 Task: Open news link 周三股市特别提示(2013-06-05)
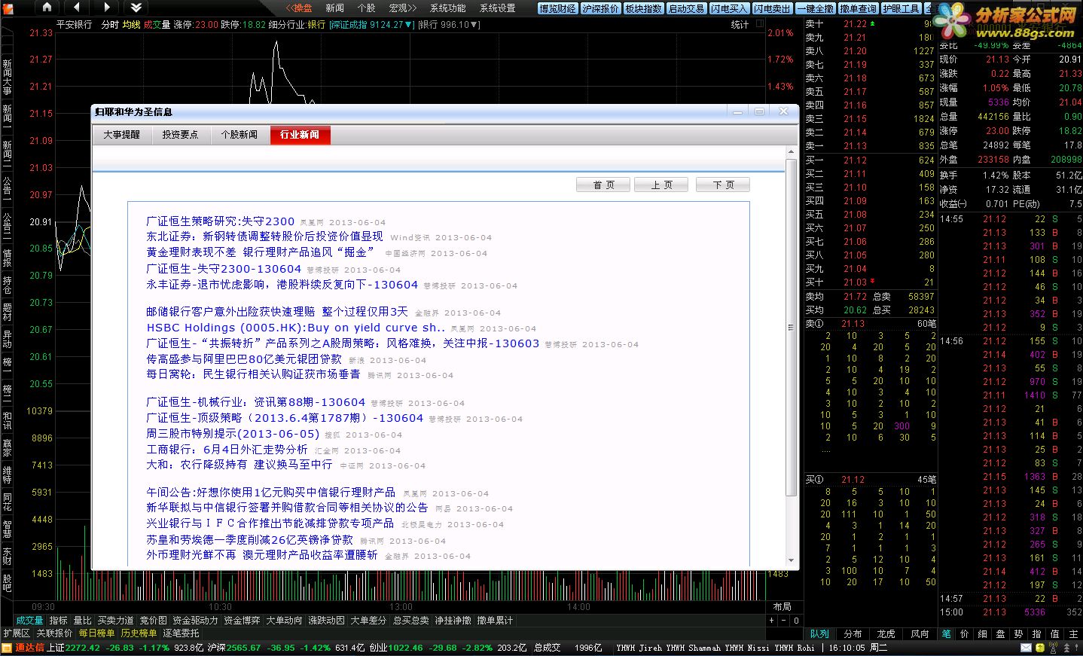(x=233, y=434)
